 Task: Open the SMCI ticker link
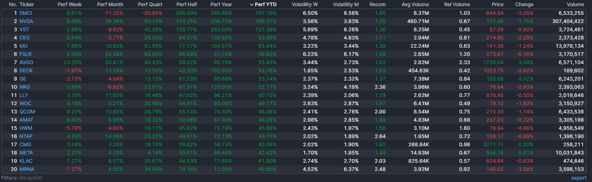click(x=25, y=13)
